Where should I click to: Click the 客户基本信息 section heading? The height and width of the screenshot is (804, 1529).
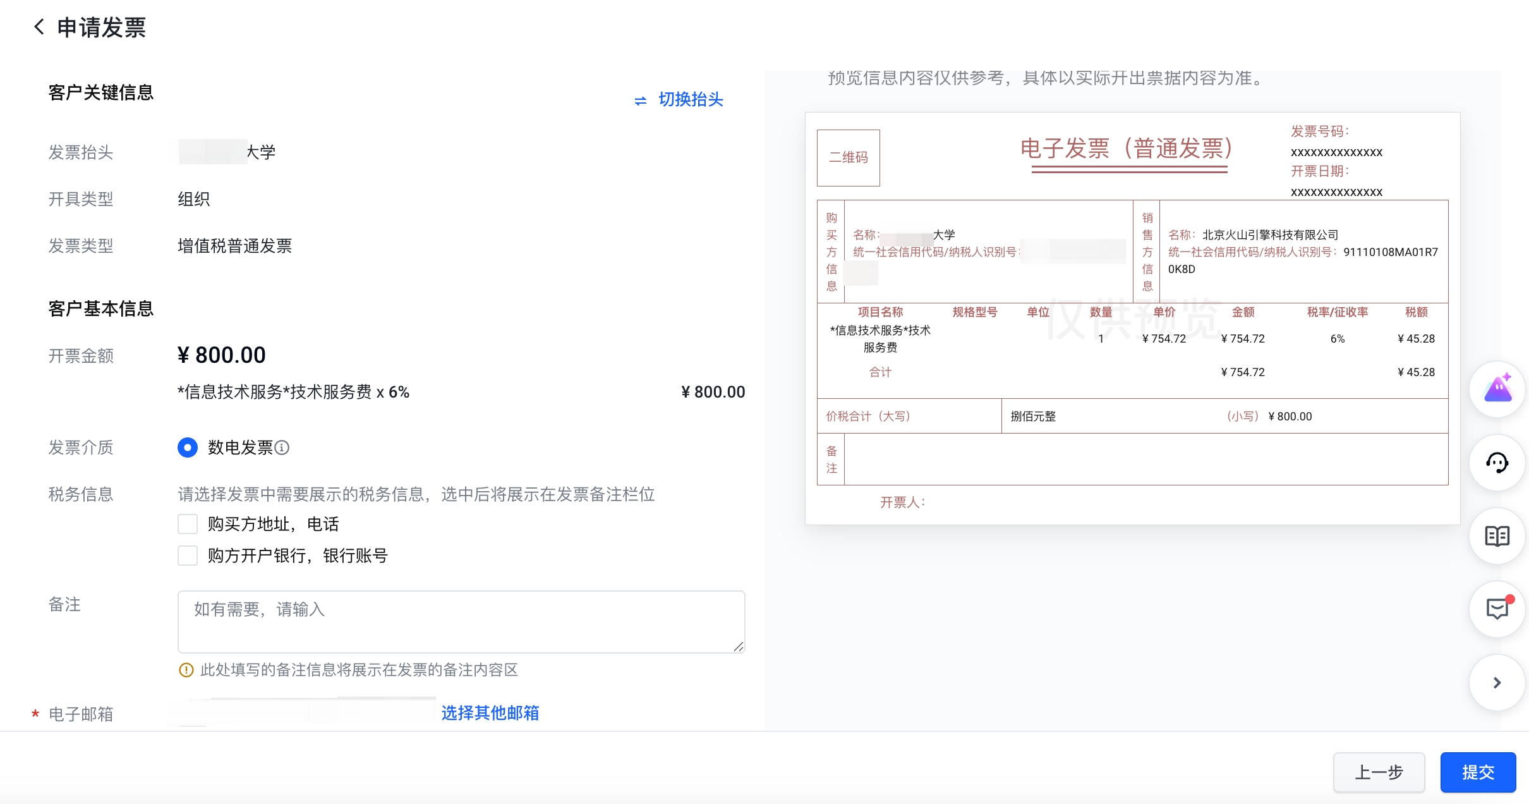tap(101, 308)
